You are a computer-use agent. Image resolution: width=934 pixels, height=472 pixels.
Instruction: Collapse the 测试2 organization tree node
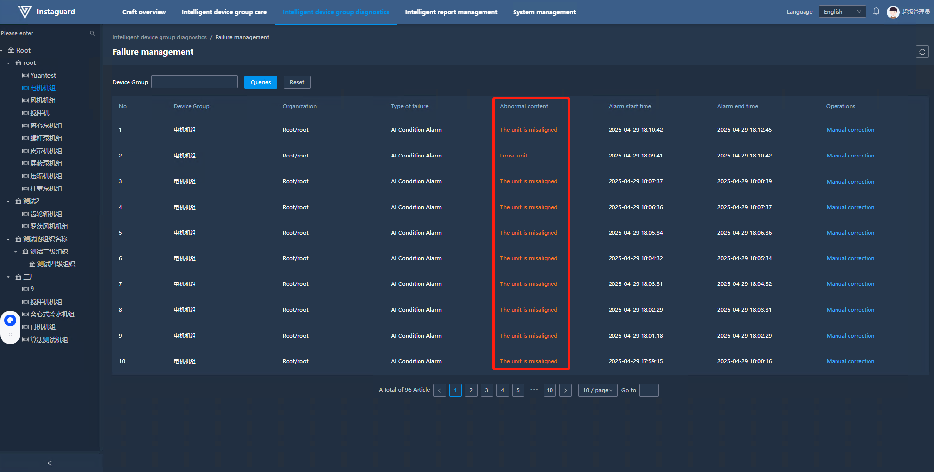tap(8, 201)
